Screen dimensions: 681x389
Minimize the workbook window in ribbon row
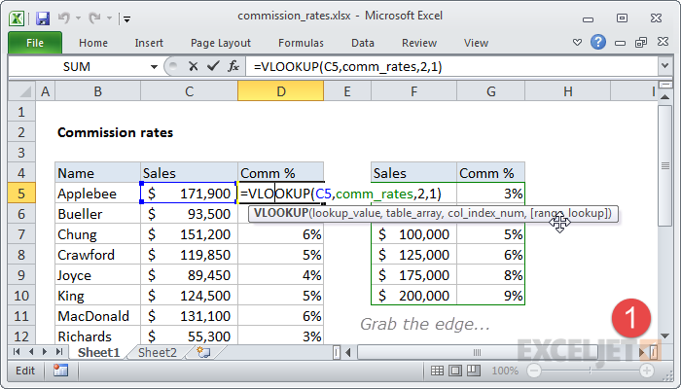point(621,43)
